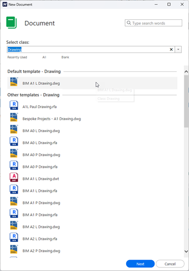
Task: Click the template list scrollbar thumb
Action: 186,101
